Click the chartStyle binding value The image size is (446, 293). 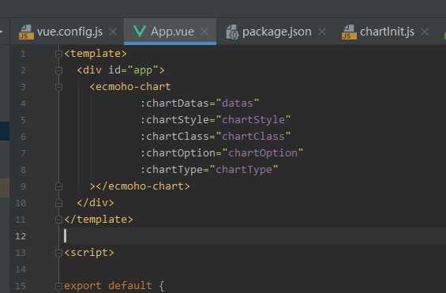[253, 120]
